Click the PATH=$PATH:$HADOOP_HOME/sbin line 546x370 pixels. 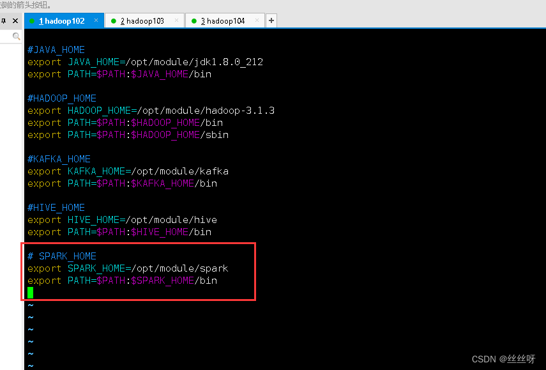[128, 135]
